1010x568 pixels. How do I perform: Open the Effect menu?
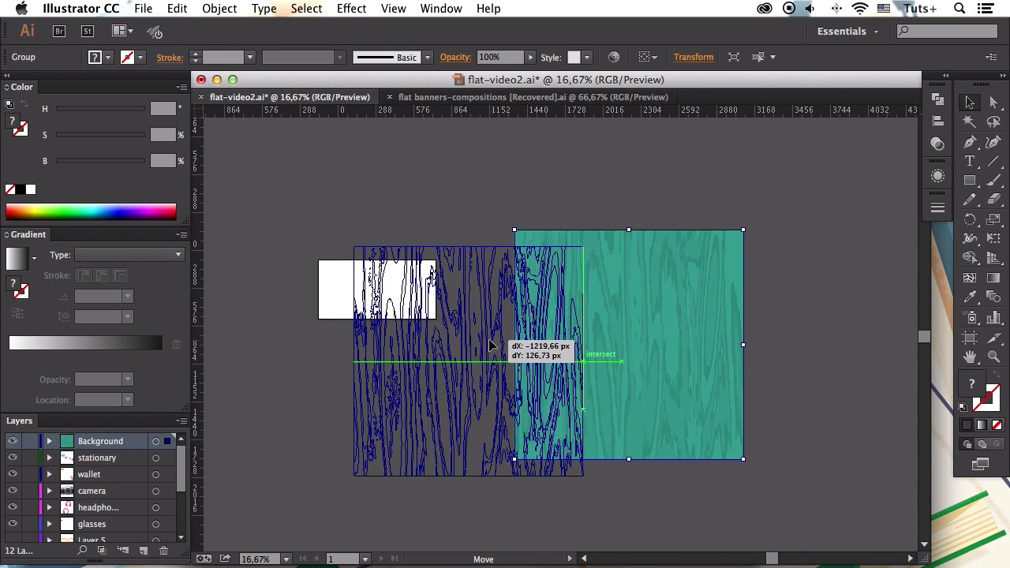(351, 9)
